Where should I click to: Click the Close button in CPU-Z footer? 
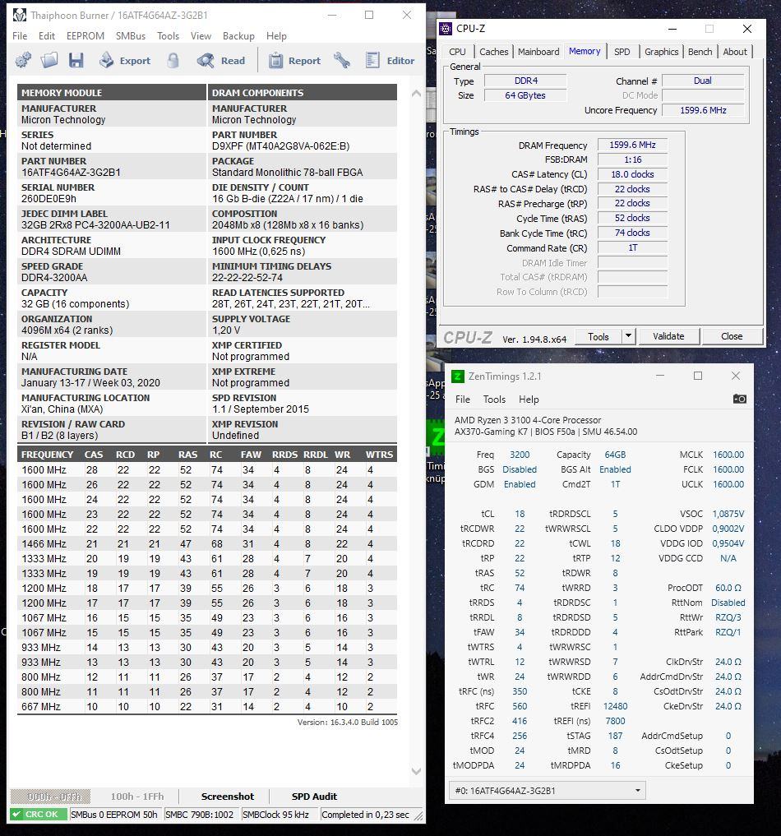(732, 336)
